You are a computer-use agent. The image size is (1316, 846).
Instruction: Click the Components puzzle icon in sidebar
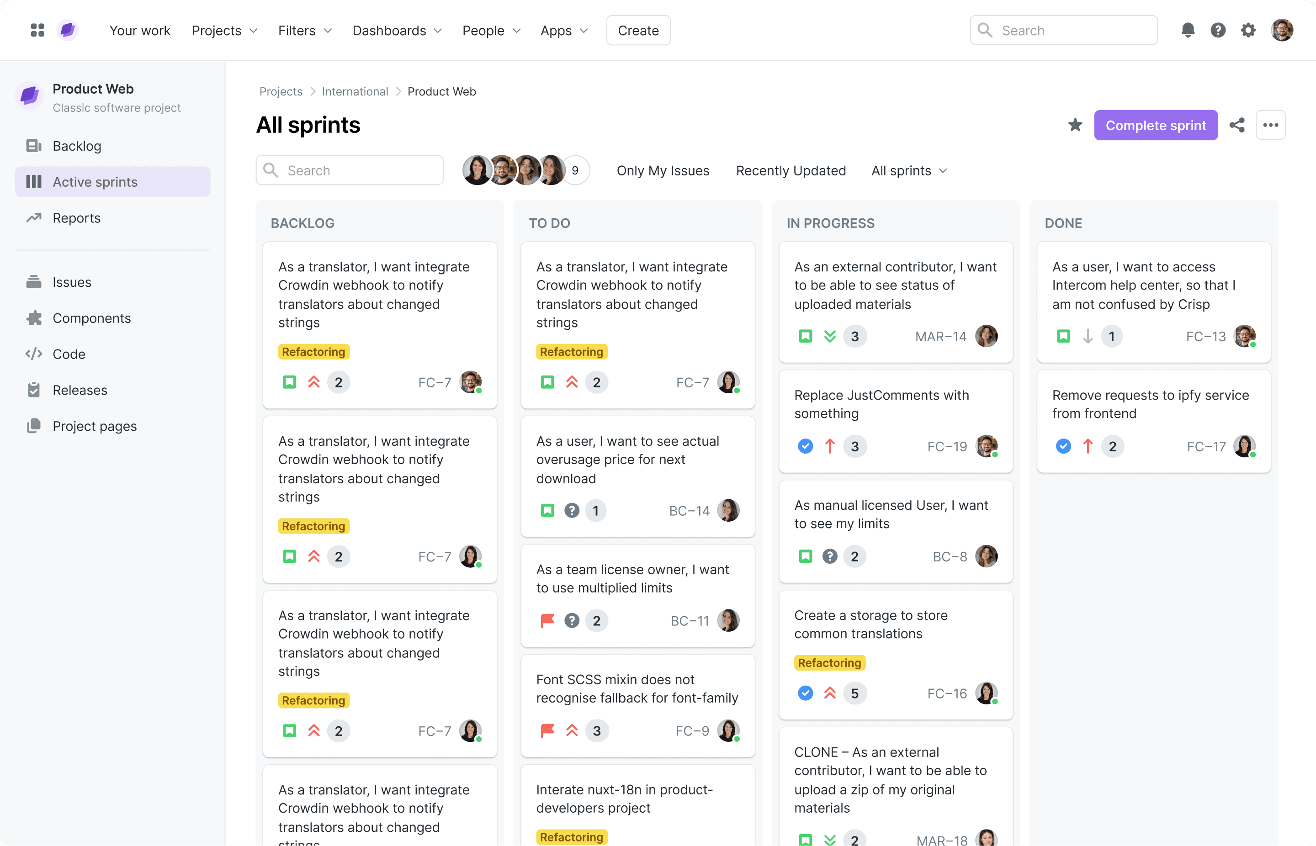click(34, 318)
